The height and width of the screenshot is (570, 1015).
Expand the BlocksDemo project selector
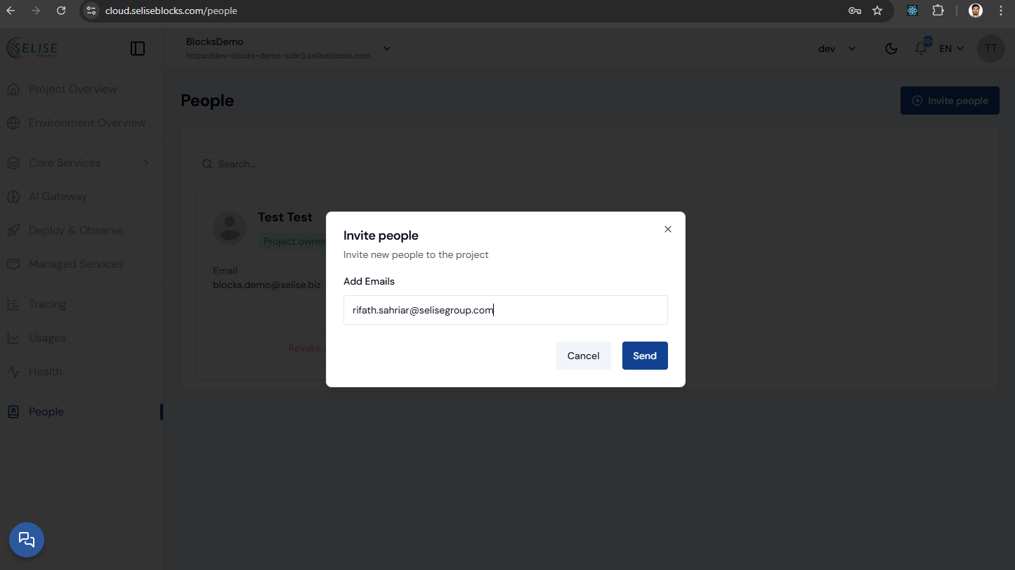tap(386, 48)
